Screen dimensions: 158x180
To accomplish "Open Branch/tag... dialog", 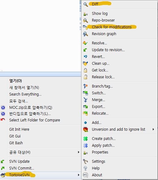I will 102,86.
